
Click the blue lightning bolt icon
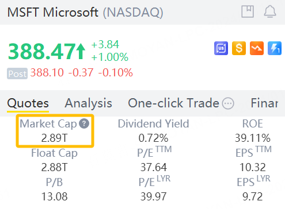pyautogui.click(x=275, y=48)
